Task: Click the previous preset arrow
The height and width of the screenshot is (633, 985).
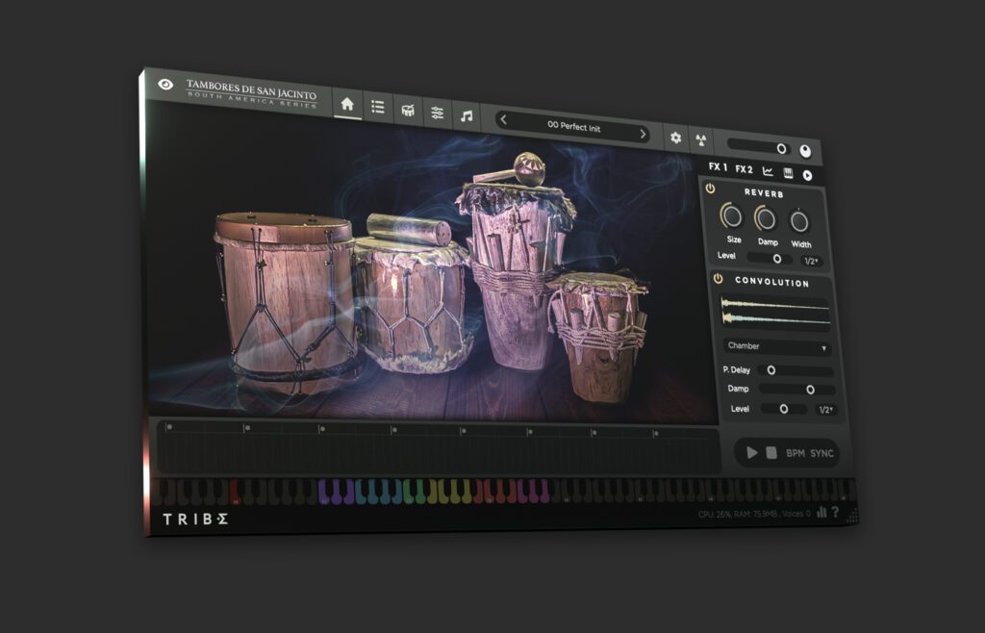Action: 502,119
